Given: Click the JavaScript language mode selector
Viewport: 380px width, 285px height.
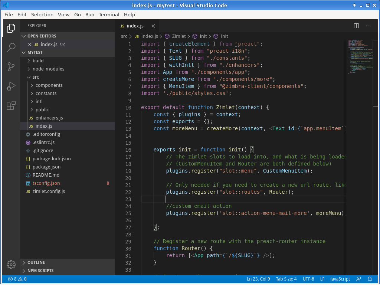Looking at the screenshot, I should point(340,279).
